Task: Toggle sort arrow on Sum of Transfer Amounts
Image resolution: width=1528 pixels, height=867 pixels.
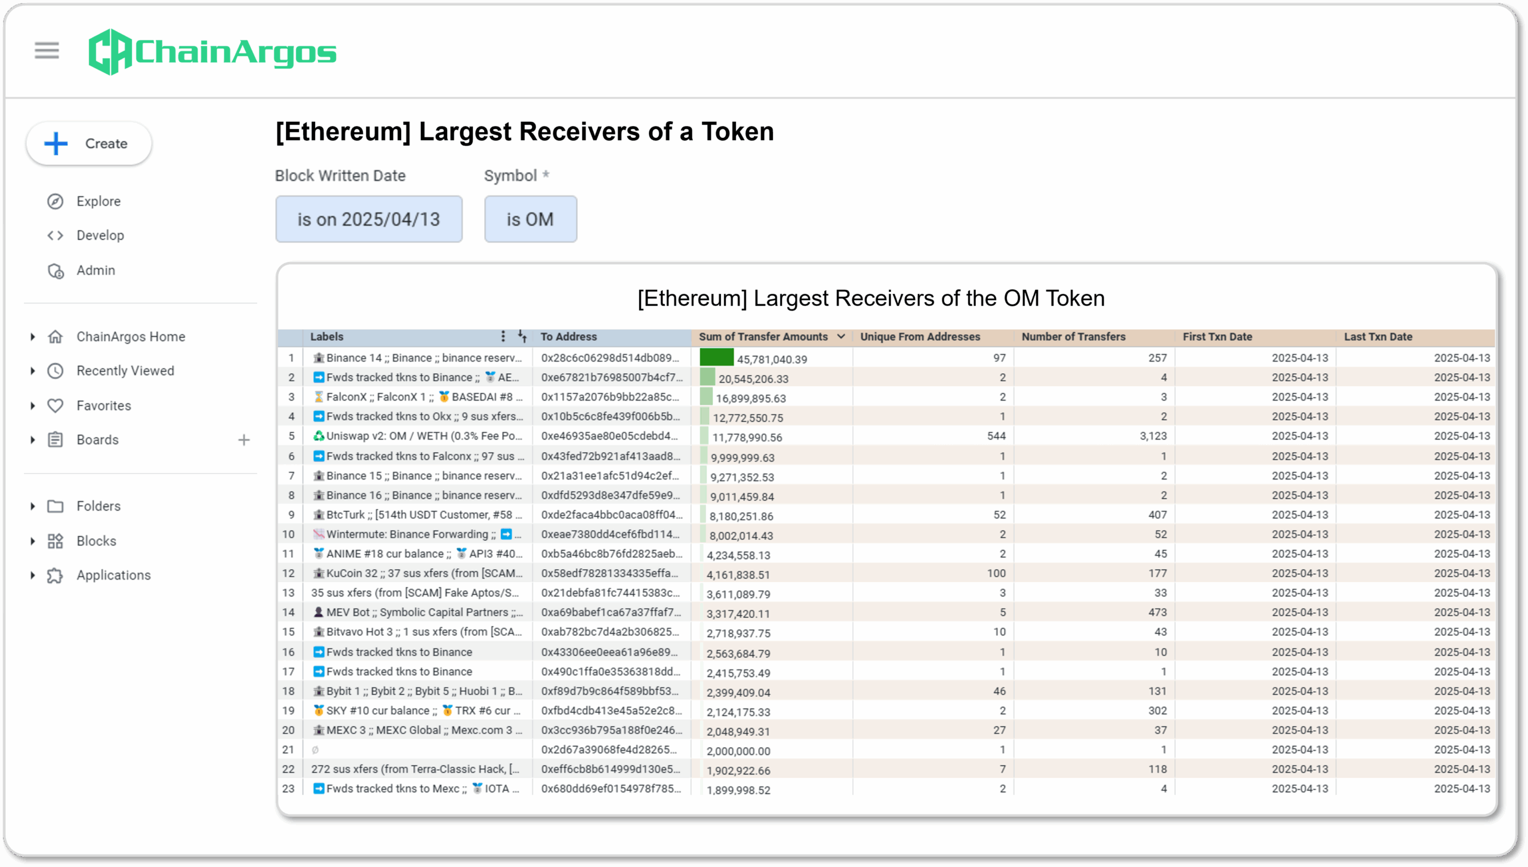Action: point(841,337)
